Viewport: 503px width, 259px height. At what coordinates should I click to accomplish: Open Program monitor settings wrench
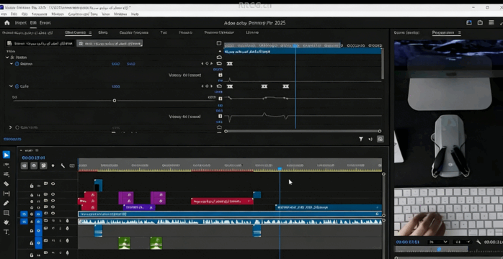coord(478,242)
